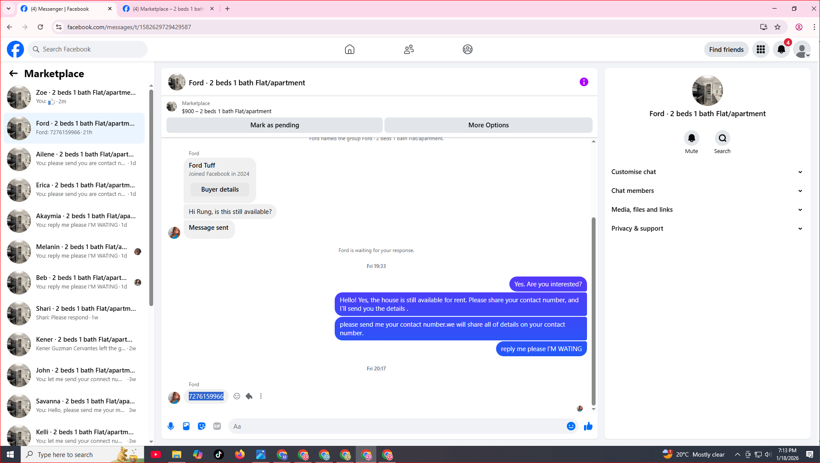The image size is (820, 463).
Task: Reload the page
Action: (40, 27)
